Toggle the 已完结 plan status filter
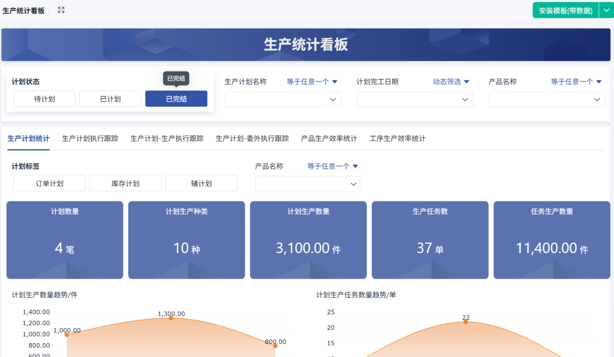Image resolution: width=614 pixels, height=357 pixels. pos(176,99)
